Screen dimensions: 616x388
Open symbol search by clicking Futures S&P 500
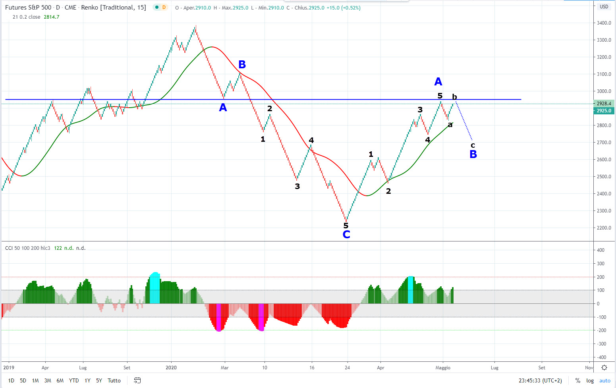(28, 7)
